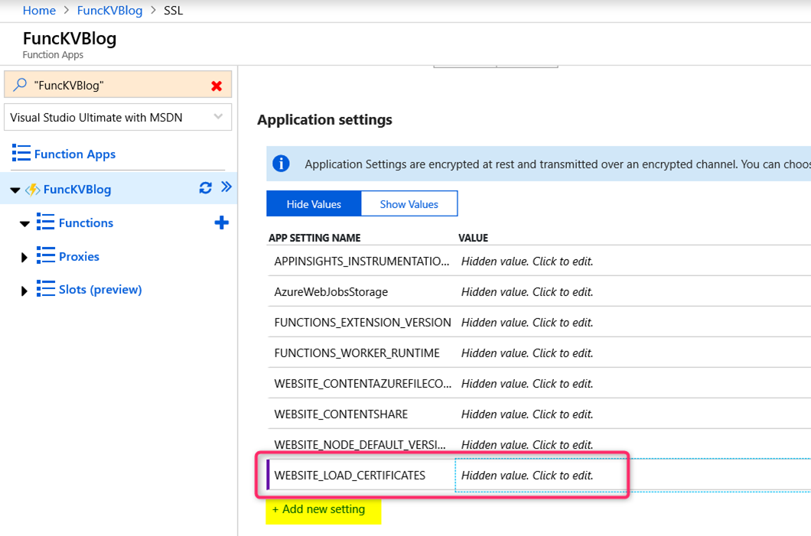Focus the "FuncKVBlog" search field

(118, 85)
